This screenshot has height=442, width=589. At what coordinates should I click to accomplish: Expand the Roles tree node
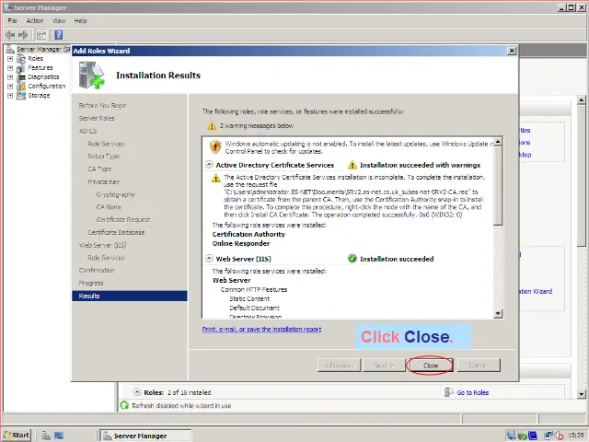coord(10,59)
